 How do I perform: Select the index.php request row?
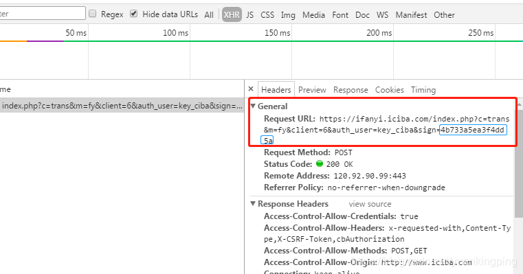click(122, 106)
